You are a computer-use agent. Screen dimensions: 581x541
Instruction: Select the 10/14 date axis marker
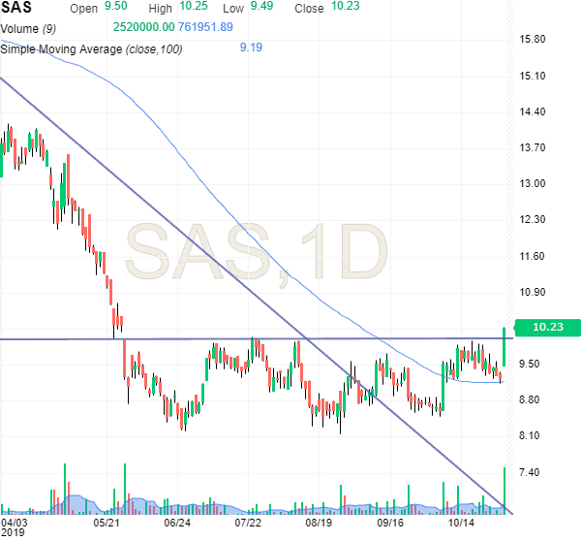[449, 521]
